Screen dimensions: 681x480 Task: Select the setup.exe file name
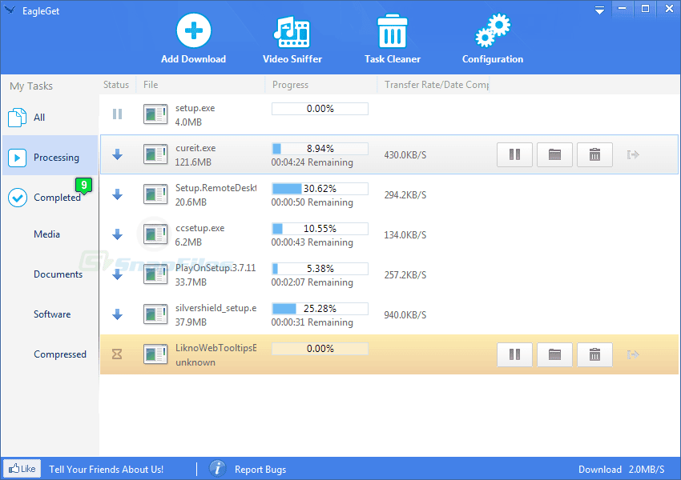click(195, 108)
